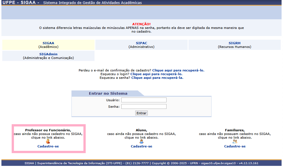Click the 'Usuário:' field label
Screen dimensions: 283x167
[113, 100]
